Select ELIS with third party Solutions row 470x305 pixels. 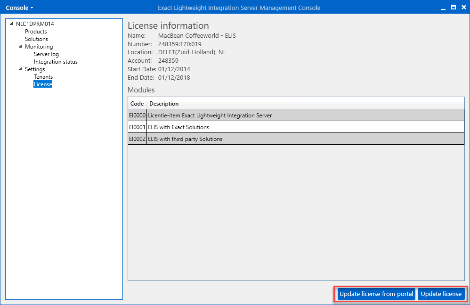point(185,139)
